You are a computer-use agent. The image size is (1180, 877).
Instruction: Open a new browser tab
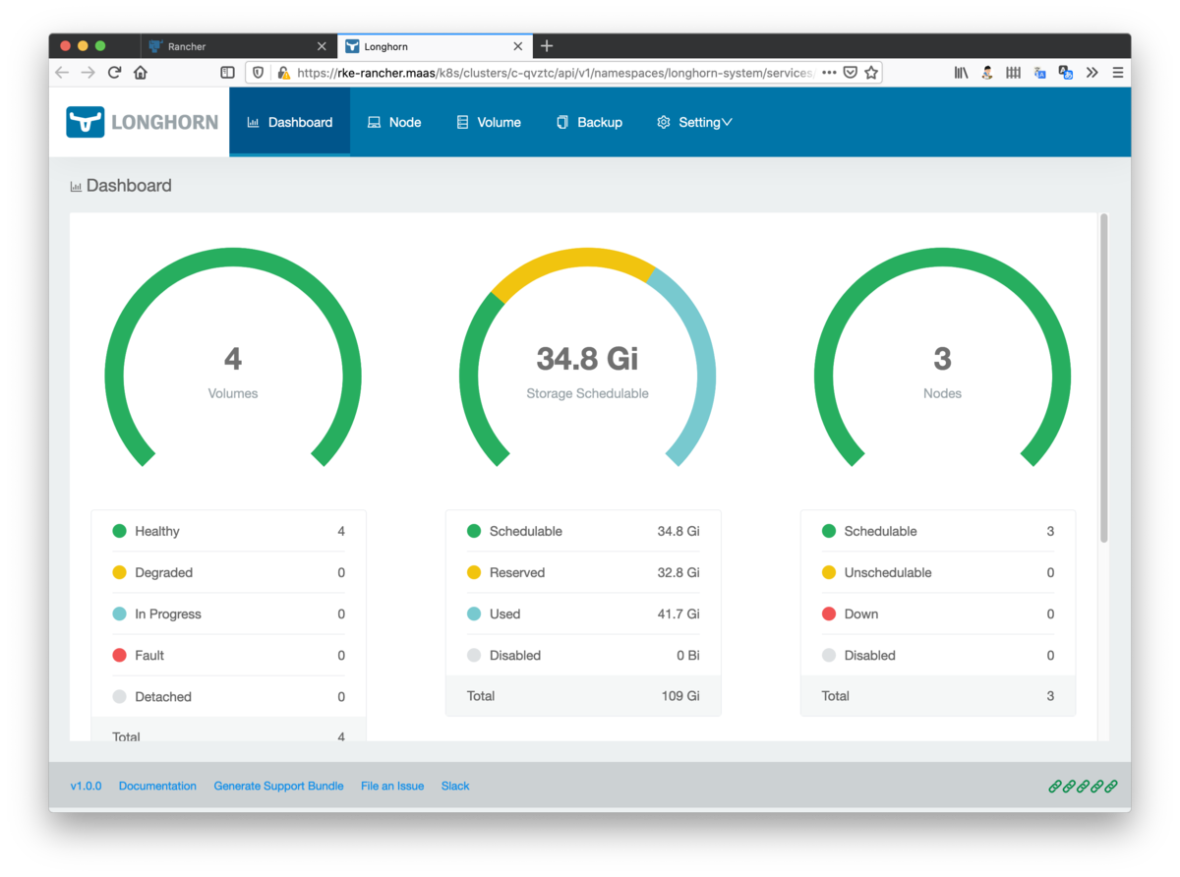pyautogui.click(x=547, y=45)
